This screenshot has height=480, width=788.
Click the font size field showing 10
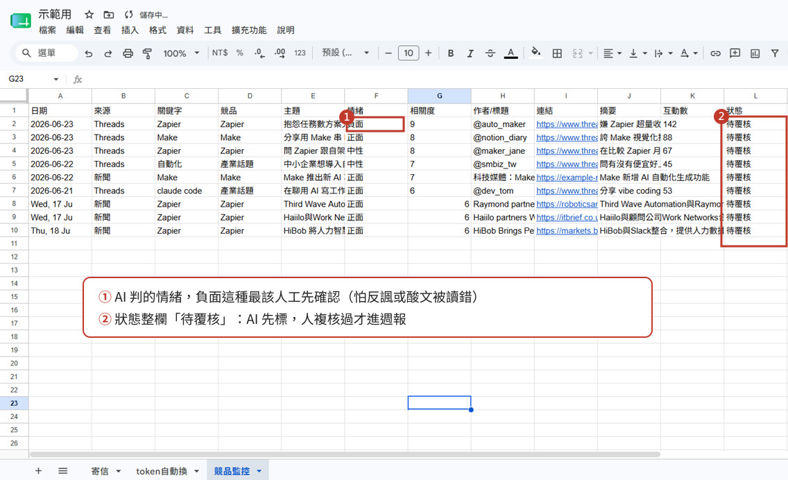(408, 53)
